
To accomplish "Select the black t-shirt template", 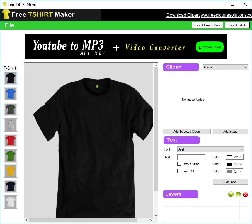I will [x=10, y=78].
